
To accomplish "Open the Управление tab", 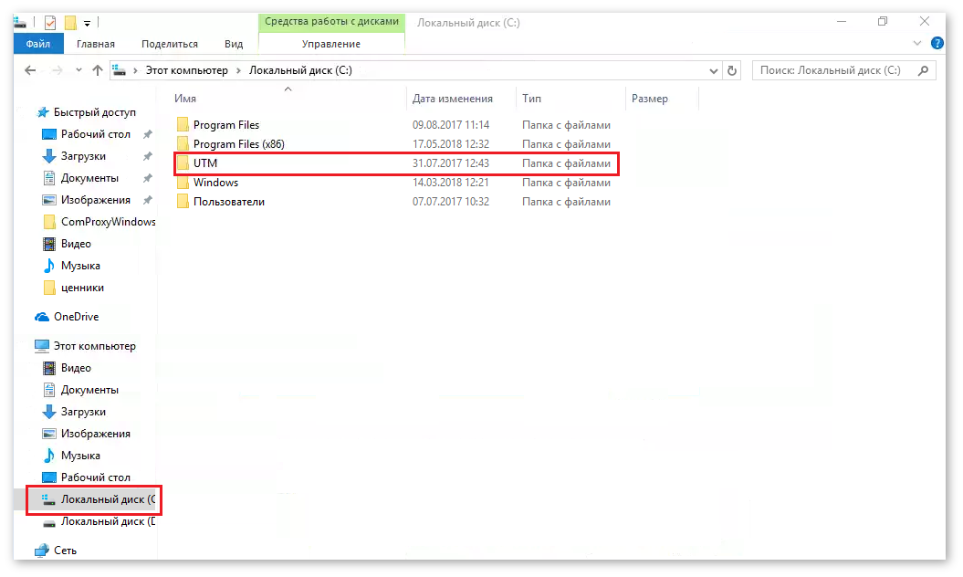I will (330, 43).
